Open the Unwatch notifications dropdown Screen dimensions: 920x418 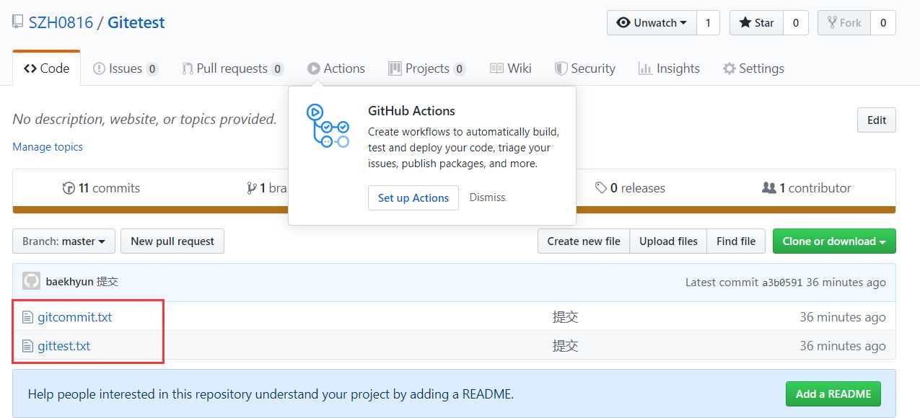tap(652, 23)
